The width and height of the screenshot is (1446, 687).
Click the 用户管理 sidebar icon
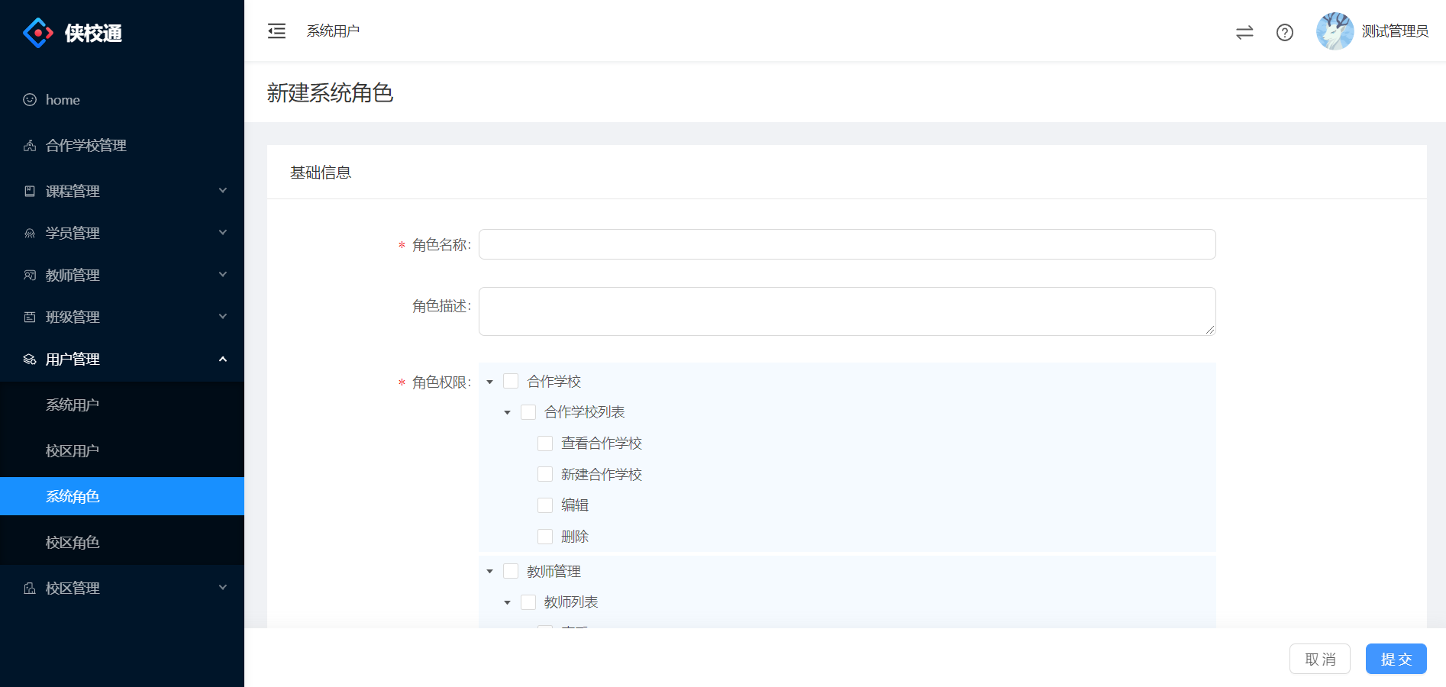pos(30,359)
